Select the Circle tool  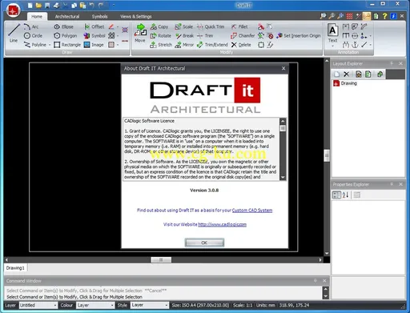coord(33,35)
